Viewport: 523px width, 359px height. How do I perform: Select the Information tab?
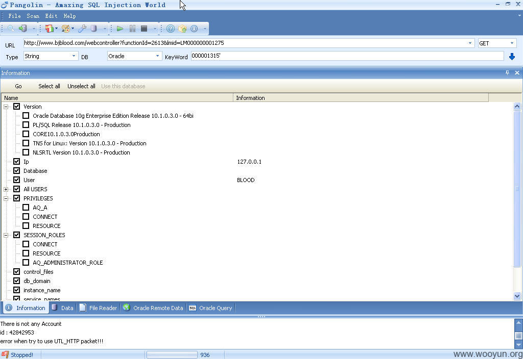pos(26,308)
